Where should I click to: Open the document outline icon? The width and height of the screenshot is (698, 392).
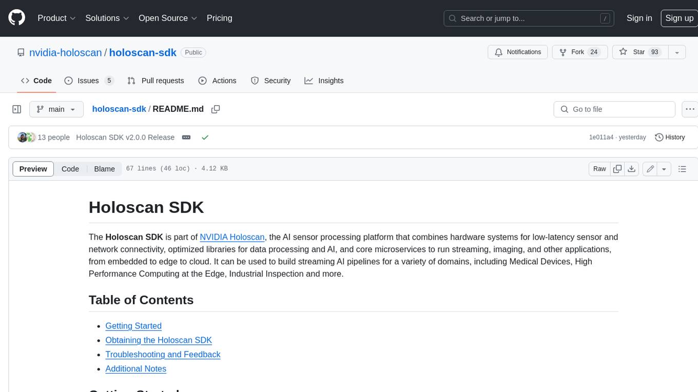tap(682, 169)
